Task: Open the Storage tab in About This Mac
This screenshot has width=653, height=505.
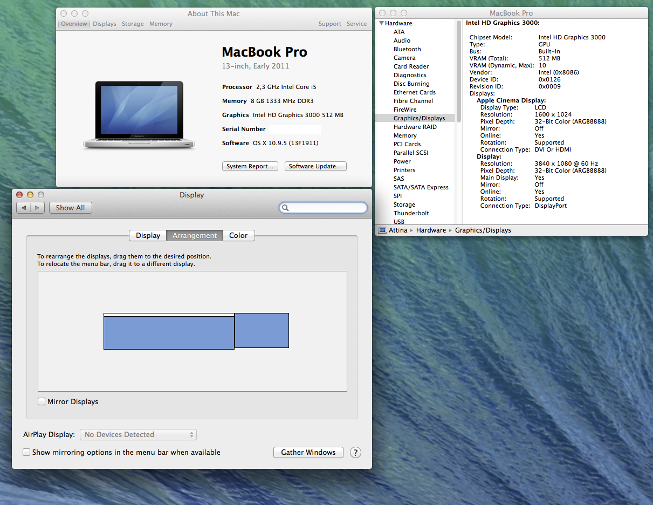Action: pyautogui.click(x=133, y=24)
